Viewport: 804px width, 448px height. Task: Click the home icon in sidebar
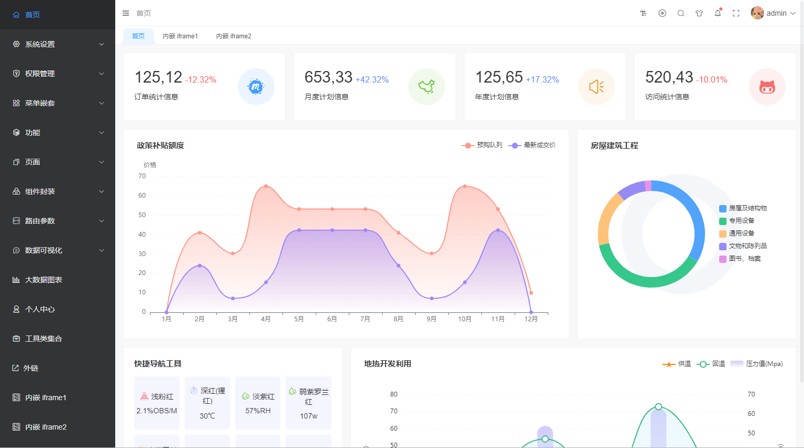(16, 15)
